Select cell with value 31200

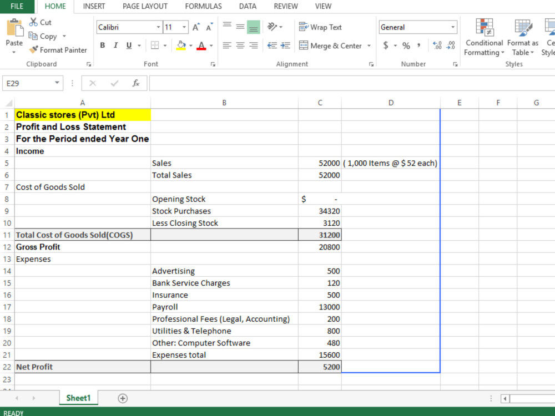point(320,235)
